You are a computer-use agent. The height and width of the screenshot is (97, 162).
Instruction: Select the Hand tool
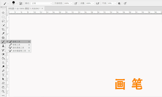(x=3, y=87)
